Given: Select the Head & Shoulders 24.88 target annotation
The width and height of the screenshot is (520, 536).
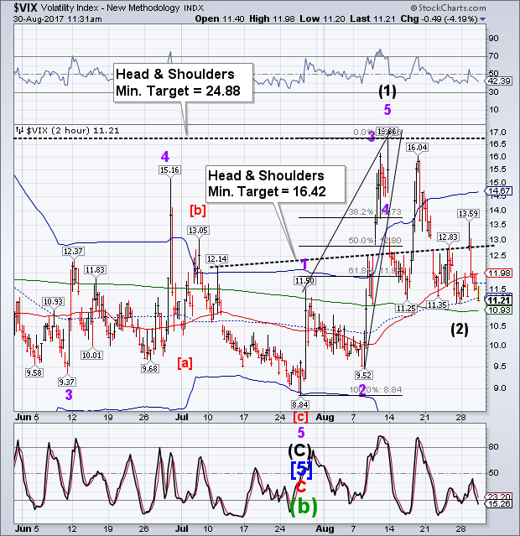Looking at the screenshot, I should [174, 83].
